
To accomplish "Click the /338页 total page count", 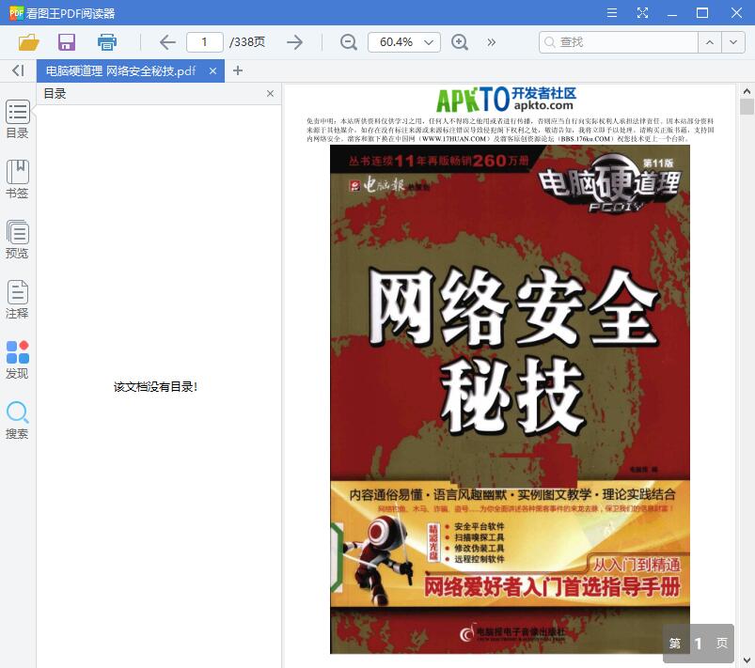I will [247, 42].
